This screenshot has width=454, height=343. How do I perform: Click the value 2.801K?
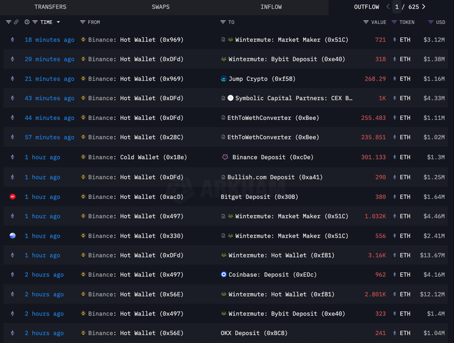pyautogui.click(x=375, y=294)
